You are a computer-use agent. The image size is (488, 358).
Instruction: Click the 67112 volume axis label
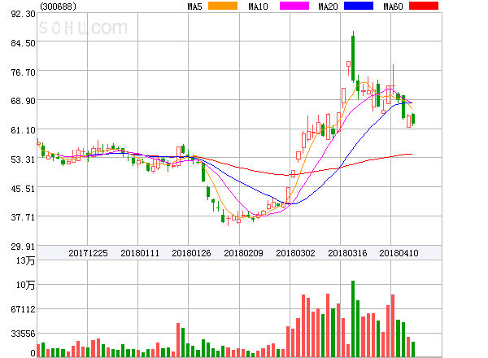(x=23, y=309)
